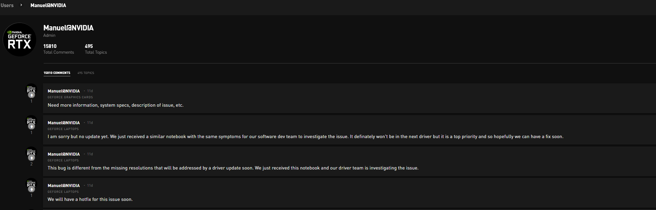Upvote the "We will have a hotfix" comment

pyautogui.click(x=31, y=190)
